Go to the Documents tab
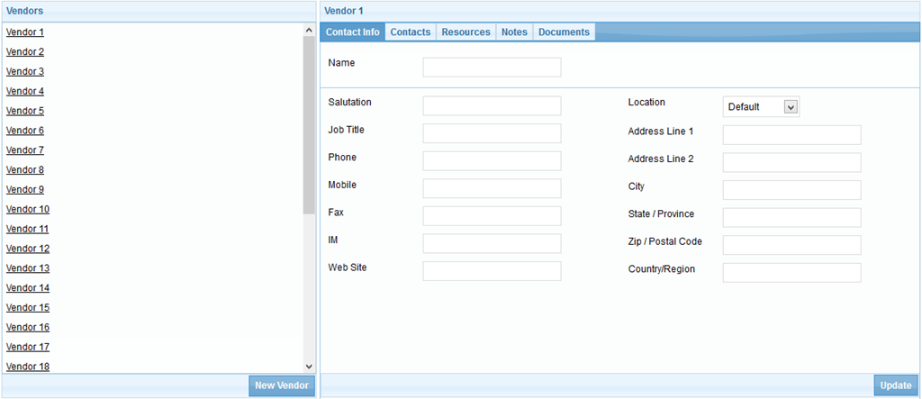The width and height of the screenshot is (922, 399). point(564,32)
